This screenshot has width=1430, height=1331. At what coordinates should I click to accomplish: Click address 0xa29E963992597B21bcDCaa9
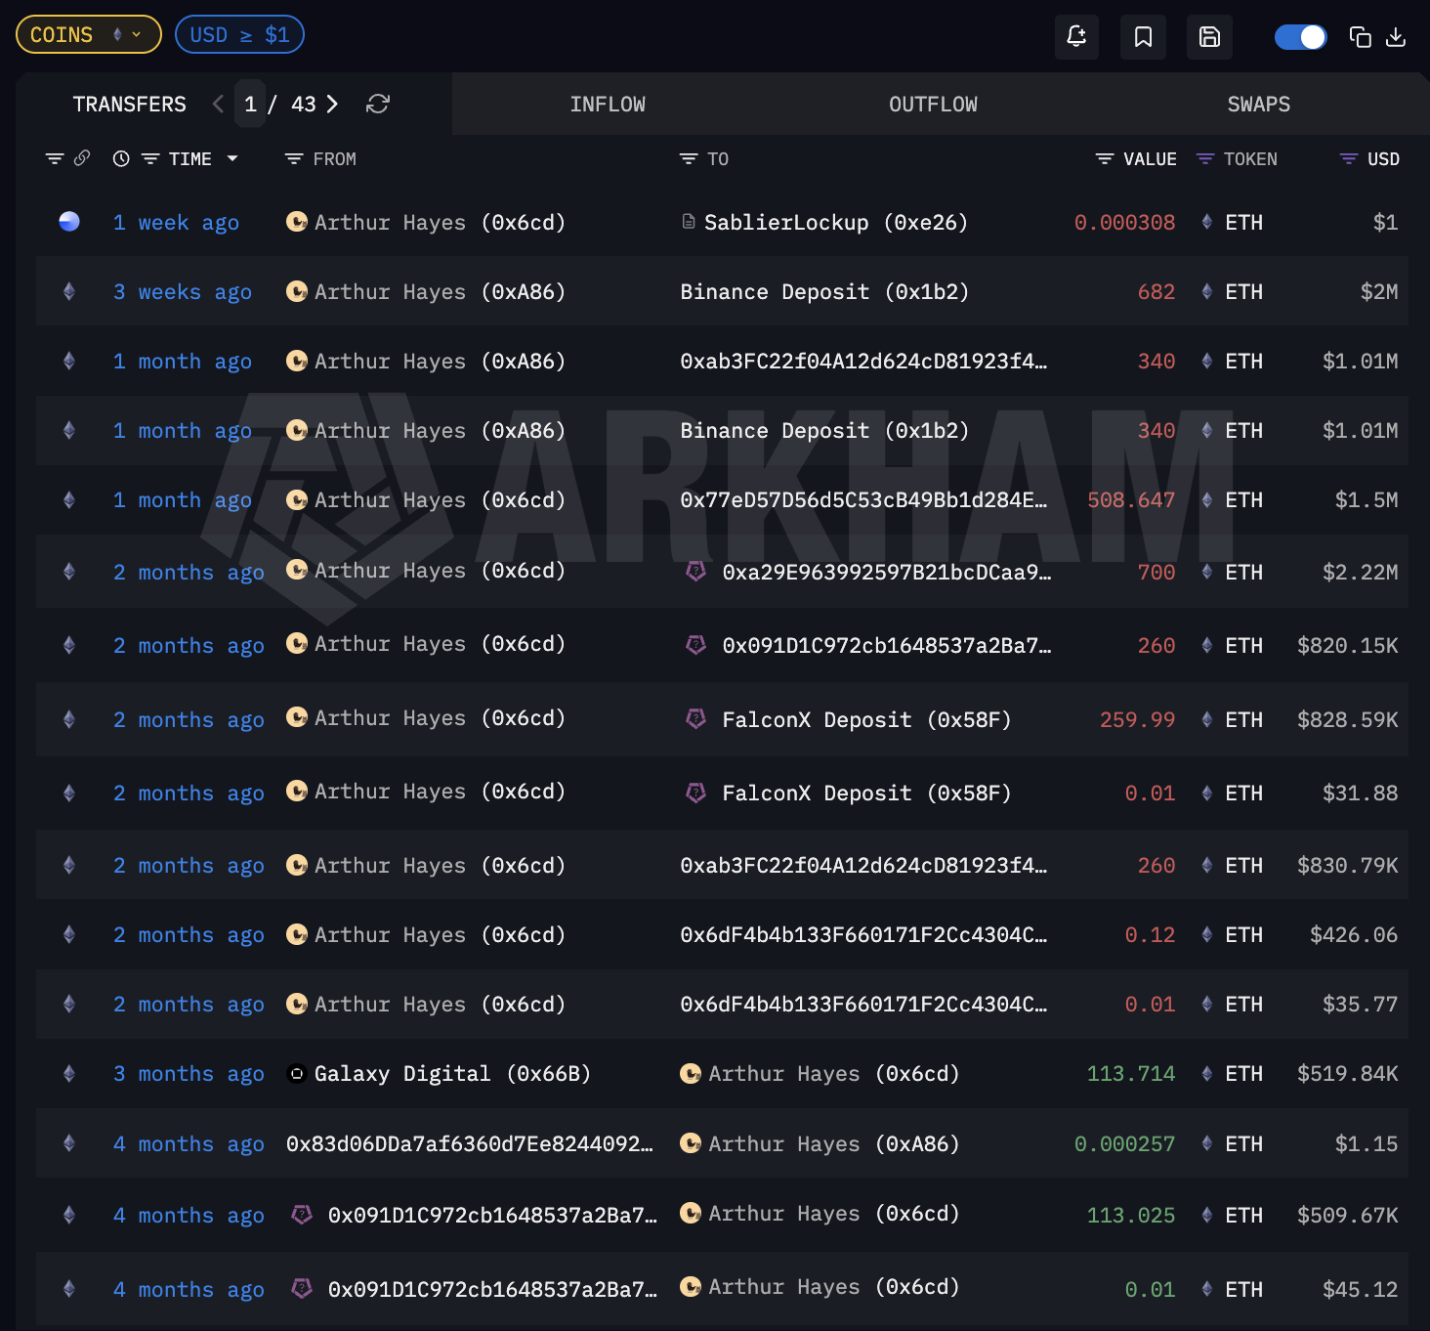[x=887, y=573]
